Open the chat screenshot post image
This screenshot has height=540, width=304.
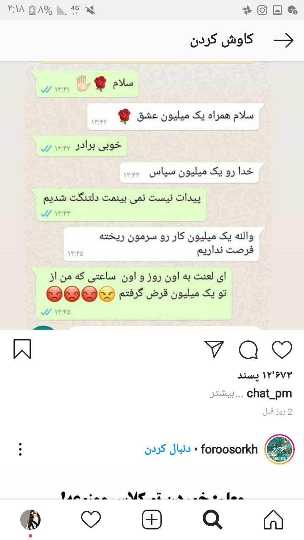point(152,195)
